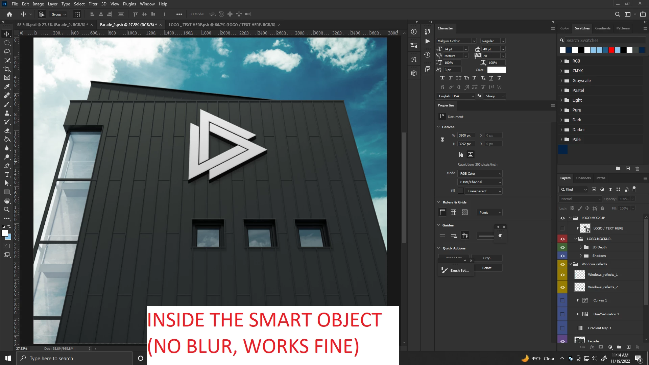This screenshot has height=365, width=649.
Task: Select the Hand tool
Action: tap(7, 201)
